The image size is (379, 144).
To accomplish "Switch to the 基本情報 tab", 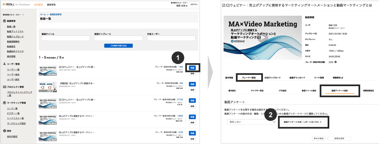I will (229, 78).
